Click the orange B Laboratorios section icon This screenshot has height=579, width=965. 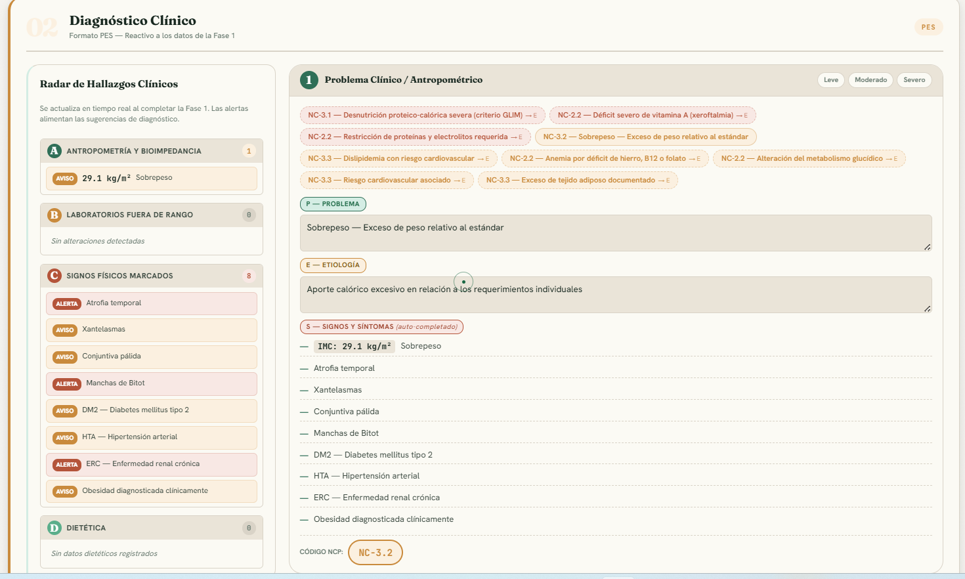point(54,215)
